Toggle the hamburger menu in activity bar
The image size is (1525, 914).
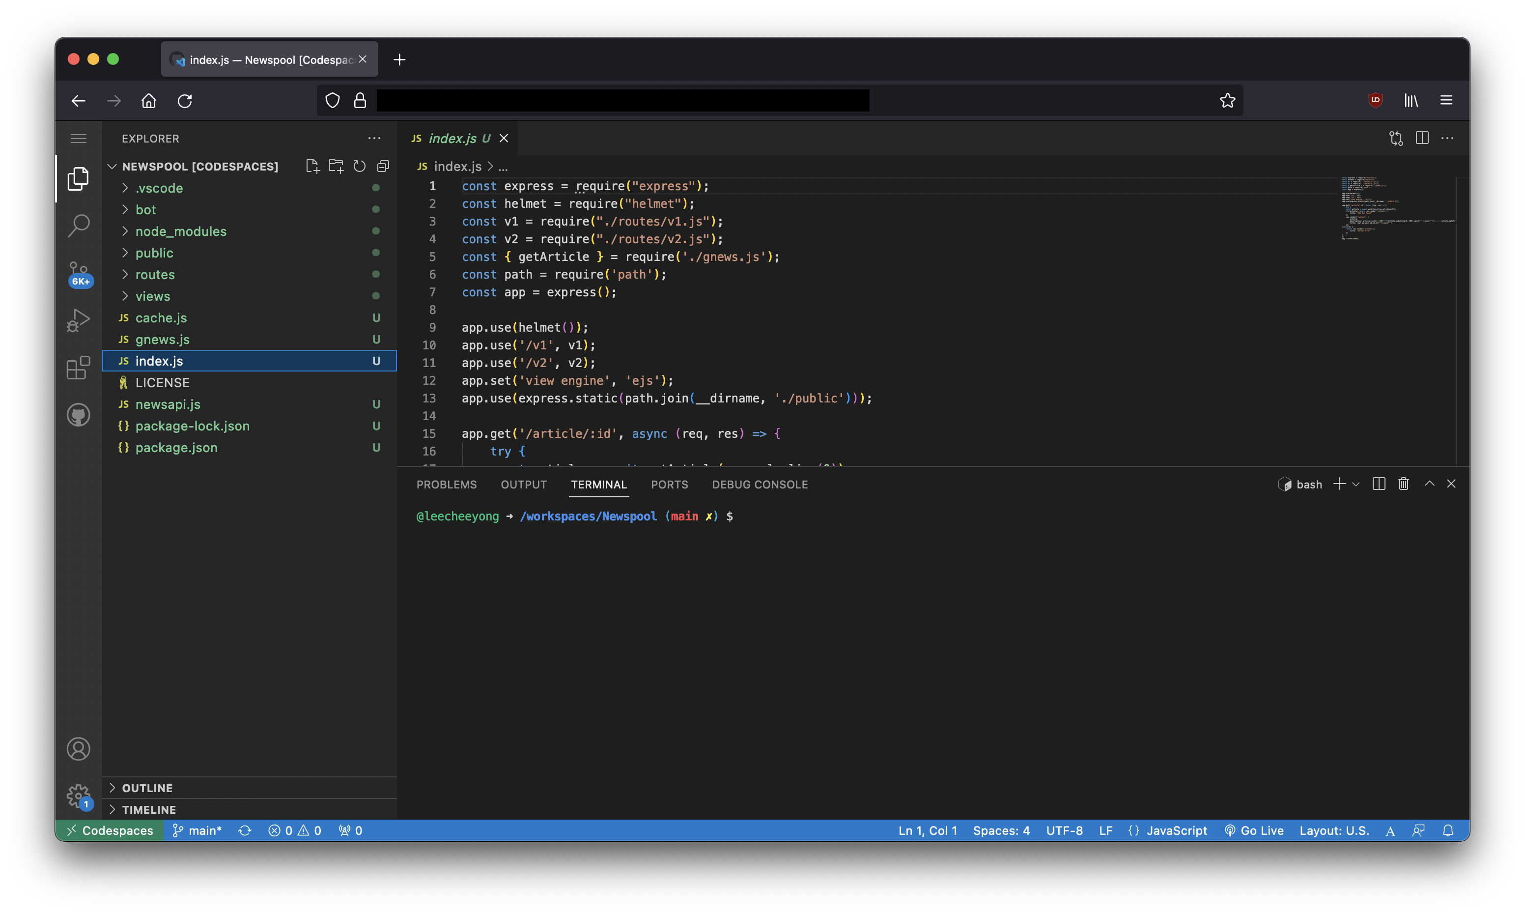point(78,138)
